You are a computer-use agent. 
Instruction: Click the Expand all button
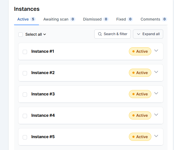click(148, 34)
